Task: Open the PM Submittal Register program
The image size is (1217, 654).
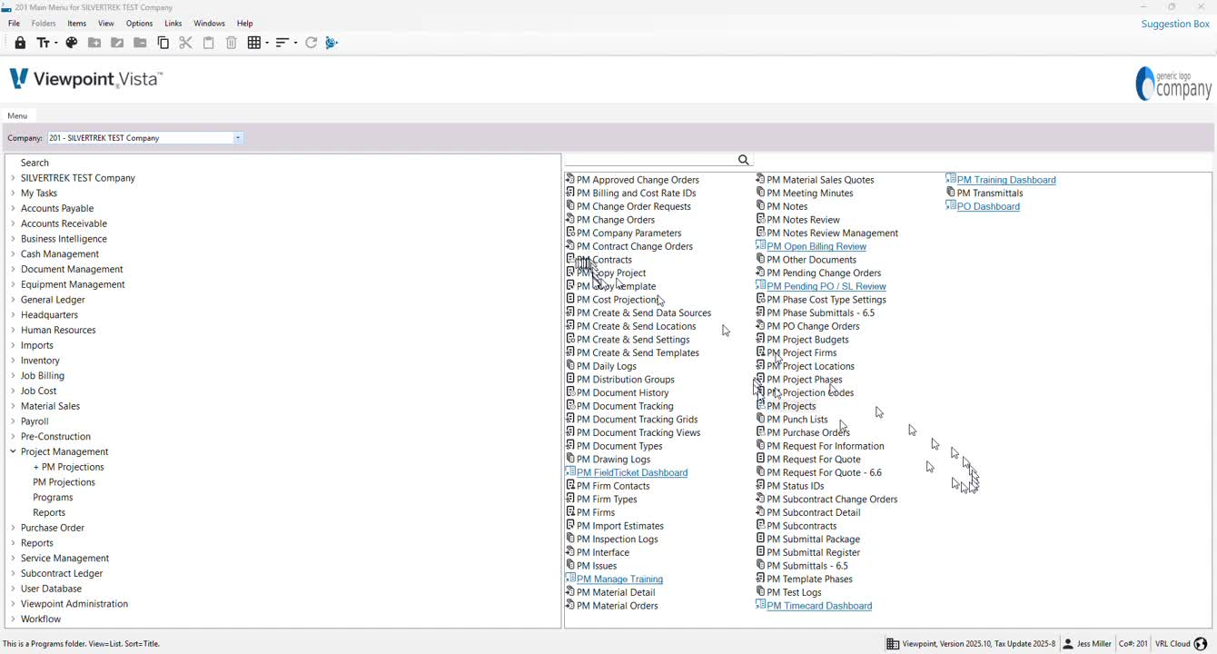Action: point(814,552)
